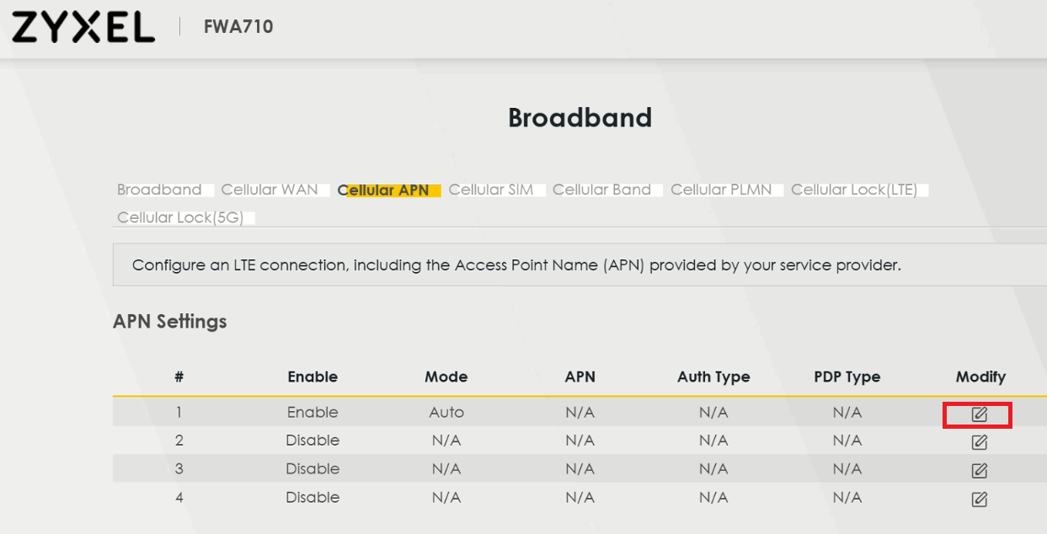Click the edit icon for APN row 1

click(979, 414)
